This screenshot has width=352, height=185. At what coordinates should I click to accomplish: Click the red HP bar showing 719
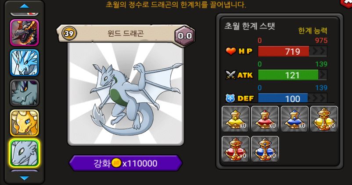coord(292,52)
